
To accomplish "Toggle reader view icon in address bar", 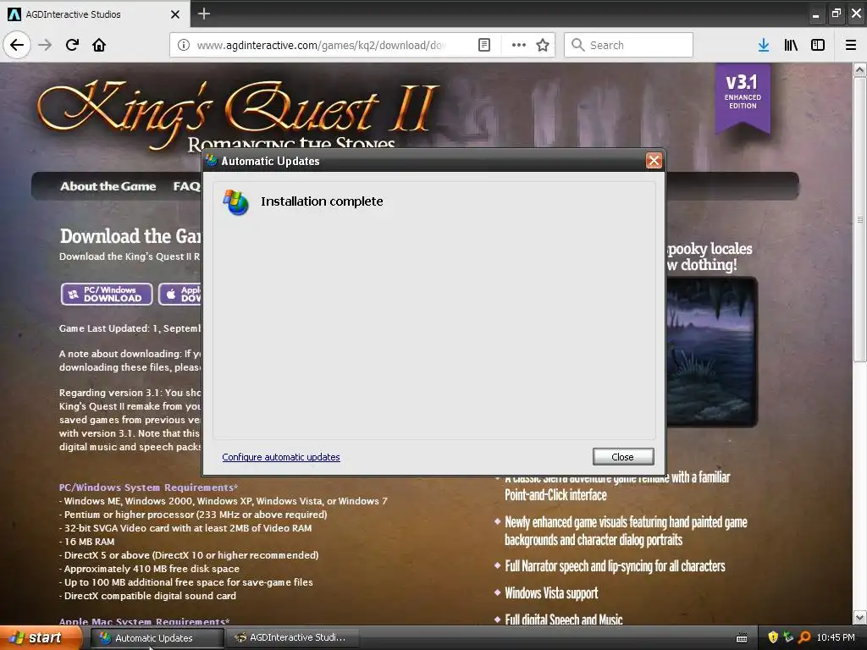I will (483, 45).
